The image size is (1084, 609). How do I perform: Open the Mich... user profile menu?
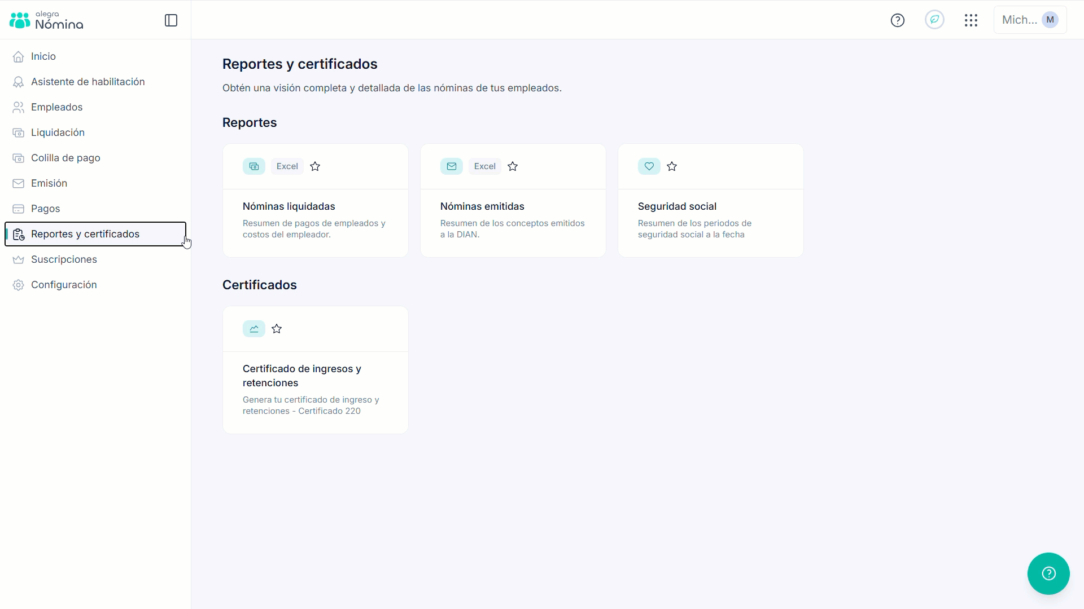pyautogui.click(x=1030, y=20)
